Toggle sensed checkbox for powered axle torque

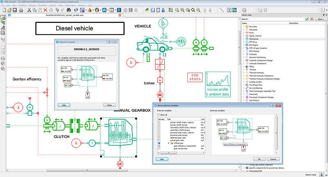pos(159,136)
